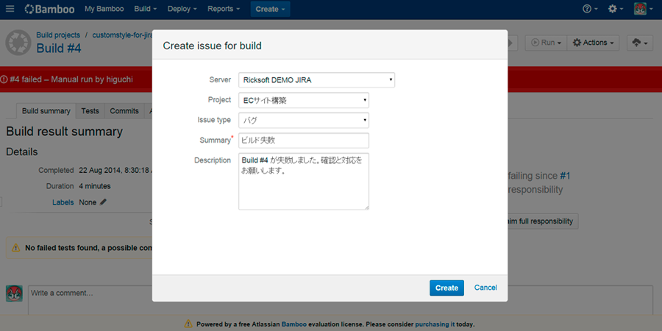Switch to the Build summary tab
This screenshot has width=662, height=331.
coord(46,111)
